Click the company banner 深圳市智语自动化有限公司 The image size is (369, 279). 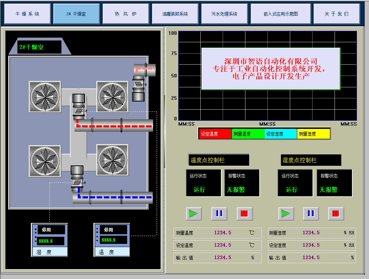point(271,69)
